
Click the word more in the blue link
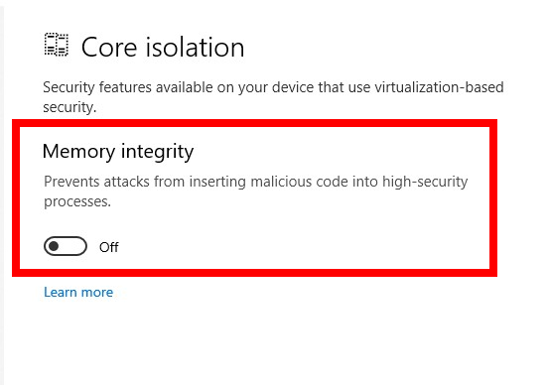click(97, 292)
